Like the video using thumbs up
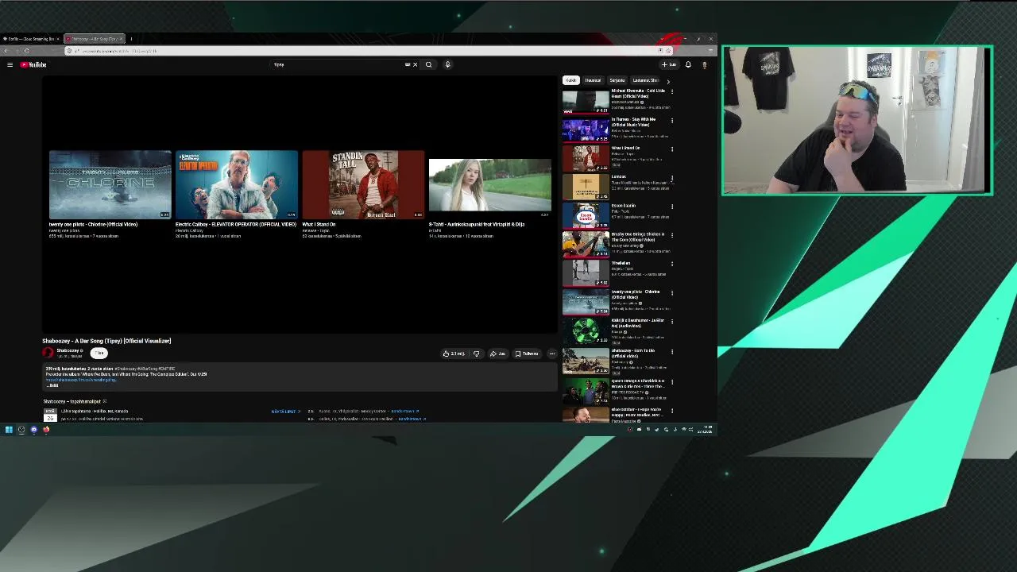This screenshot has width=1017, height=572. pyautogui.click(x=454, y=354)
